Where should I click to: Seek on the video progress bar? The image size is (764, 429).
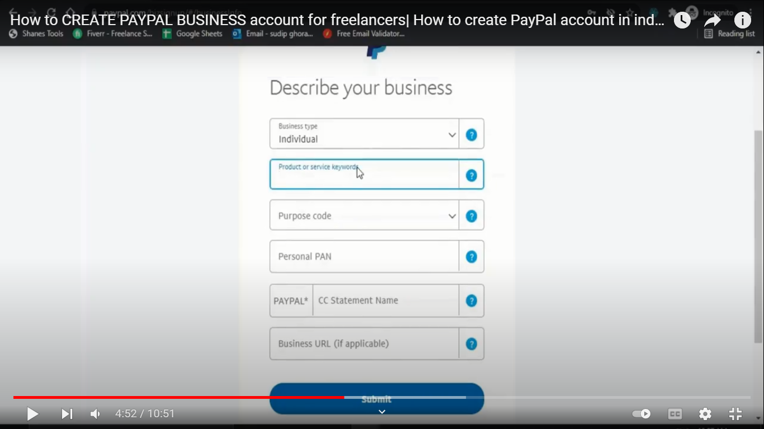point(382,397)
